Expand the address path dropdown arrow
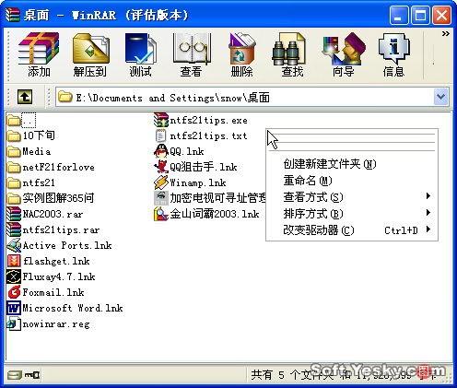This screenshot has width=457, height=388. coord(441,97)
